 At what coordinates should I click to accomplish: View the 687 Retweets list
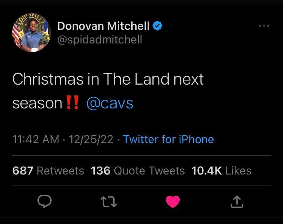[48, 171]
